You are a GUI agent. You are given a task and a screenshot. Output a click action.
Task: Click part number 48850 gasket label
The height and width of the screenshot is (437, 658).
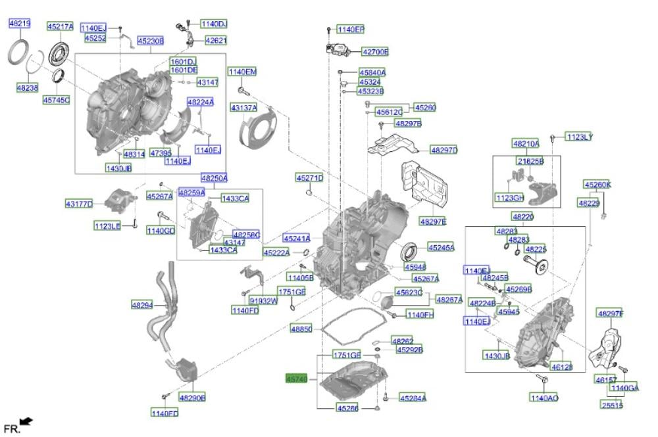pos(301,328)
